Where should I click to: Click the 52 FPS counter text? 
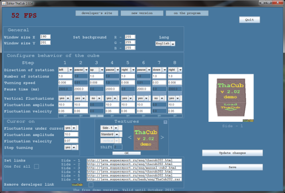point(24,15)
